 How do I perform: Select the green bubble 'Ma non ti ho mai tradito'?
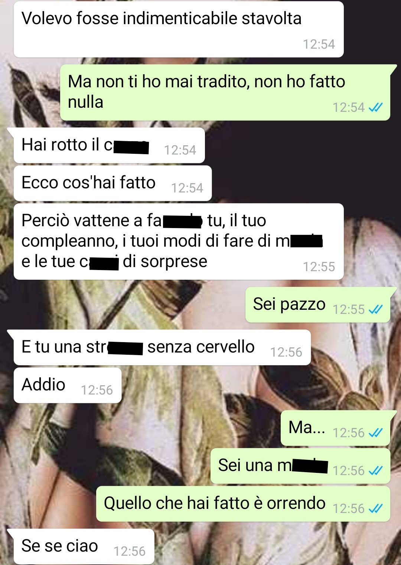pyautogui.click(x=225, y=92)
